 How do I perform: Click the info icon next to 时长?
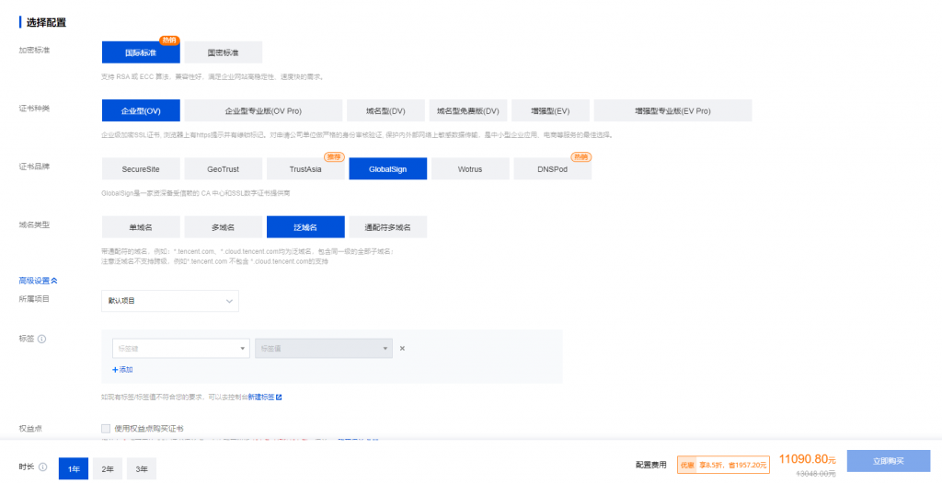tap(42, 467)
